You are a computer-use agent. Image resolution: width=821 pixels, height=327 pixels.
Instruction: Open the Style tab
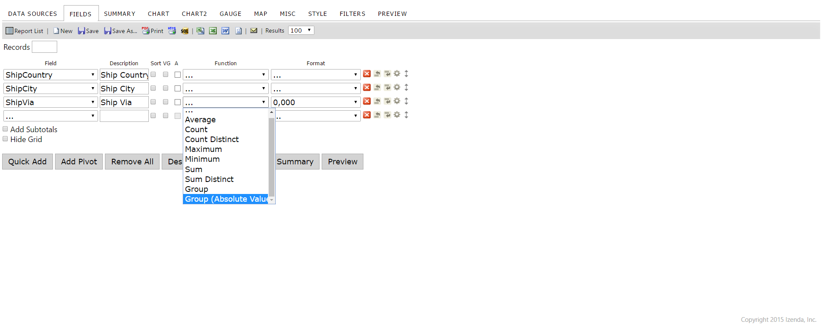click(x=318, y=14)
